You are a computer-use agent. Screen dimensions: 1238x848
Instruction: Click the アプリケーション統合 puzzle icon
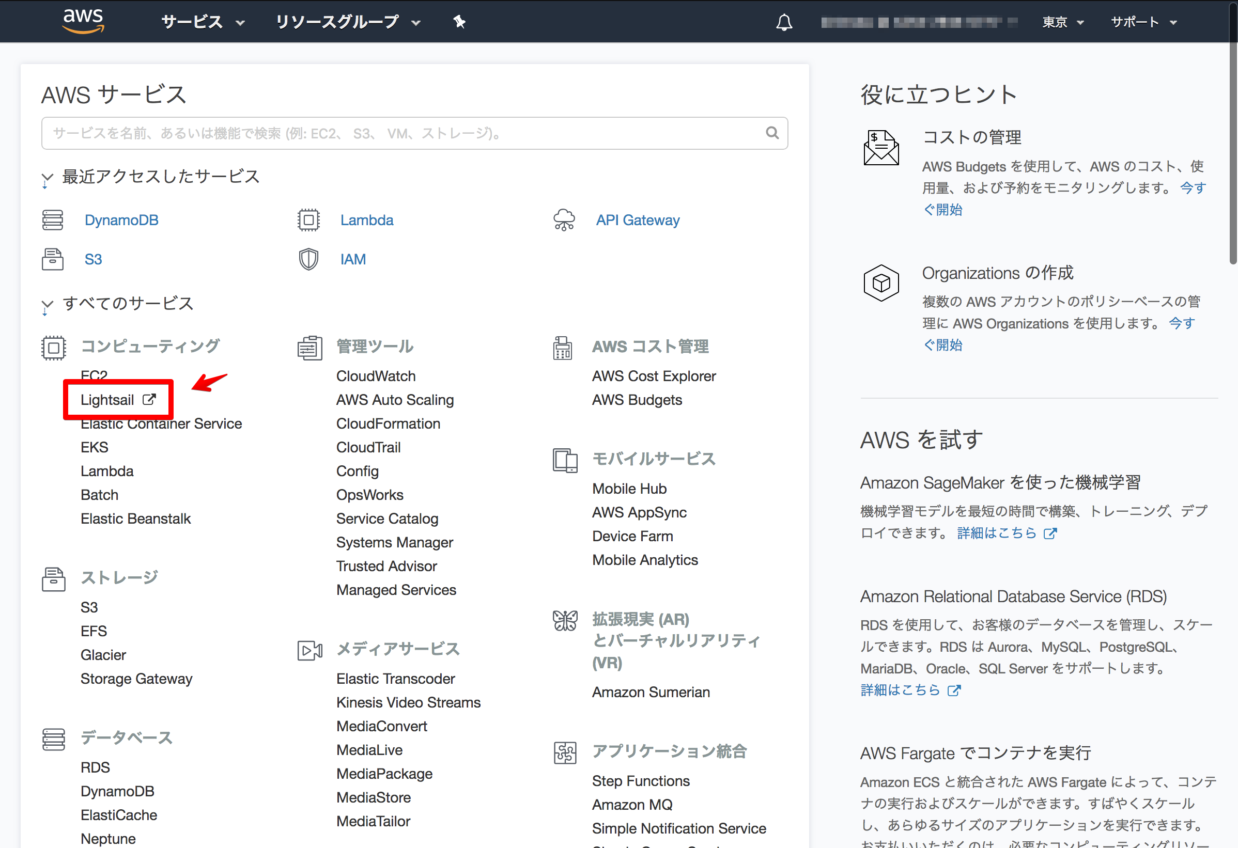point(565,752)
